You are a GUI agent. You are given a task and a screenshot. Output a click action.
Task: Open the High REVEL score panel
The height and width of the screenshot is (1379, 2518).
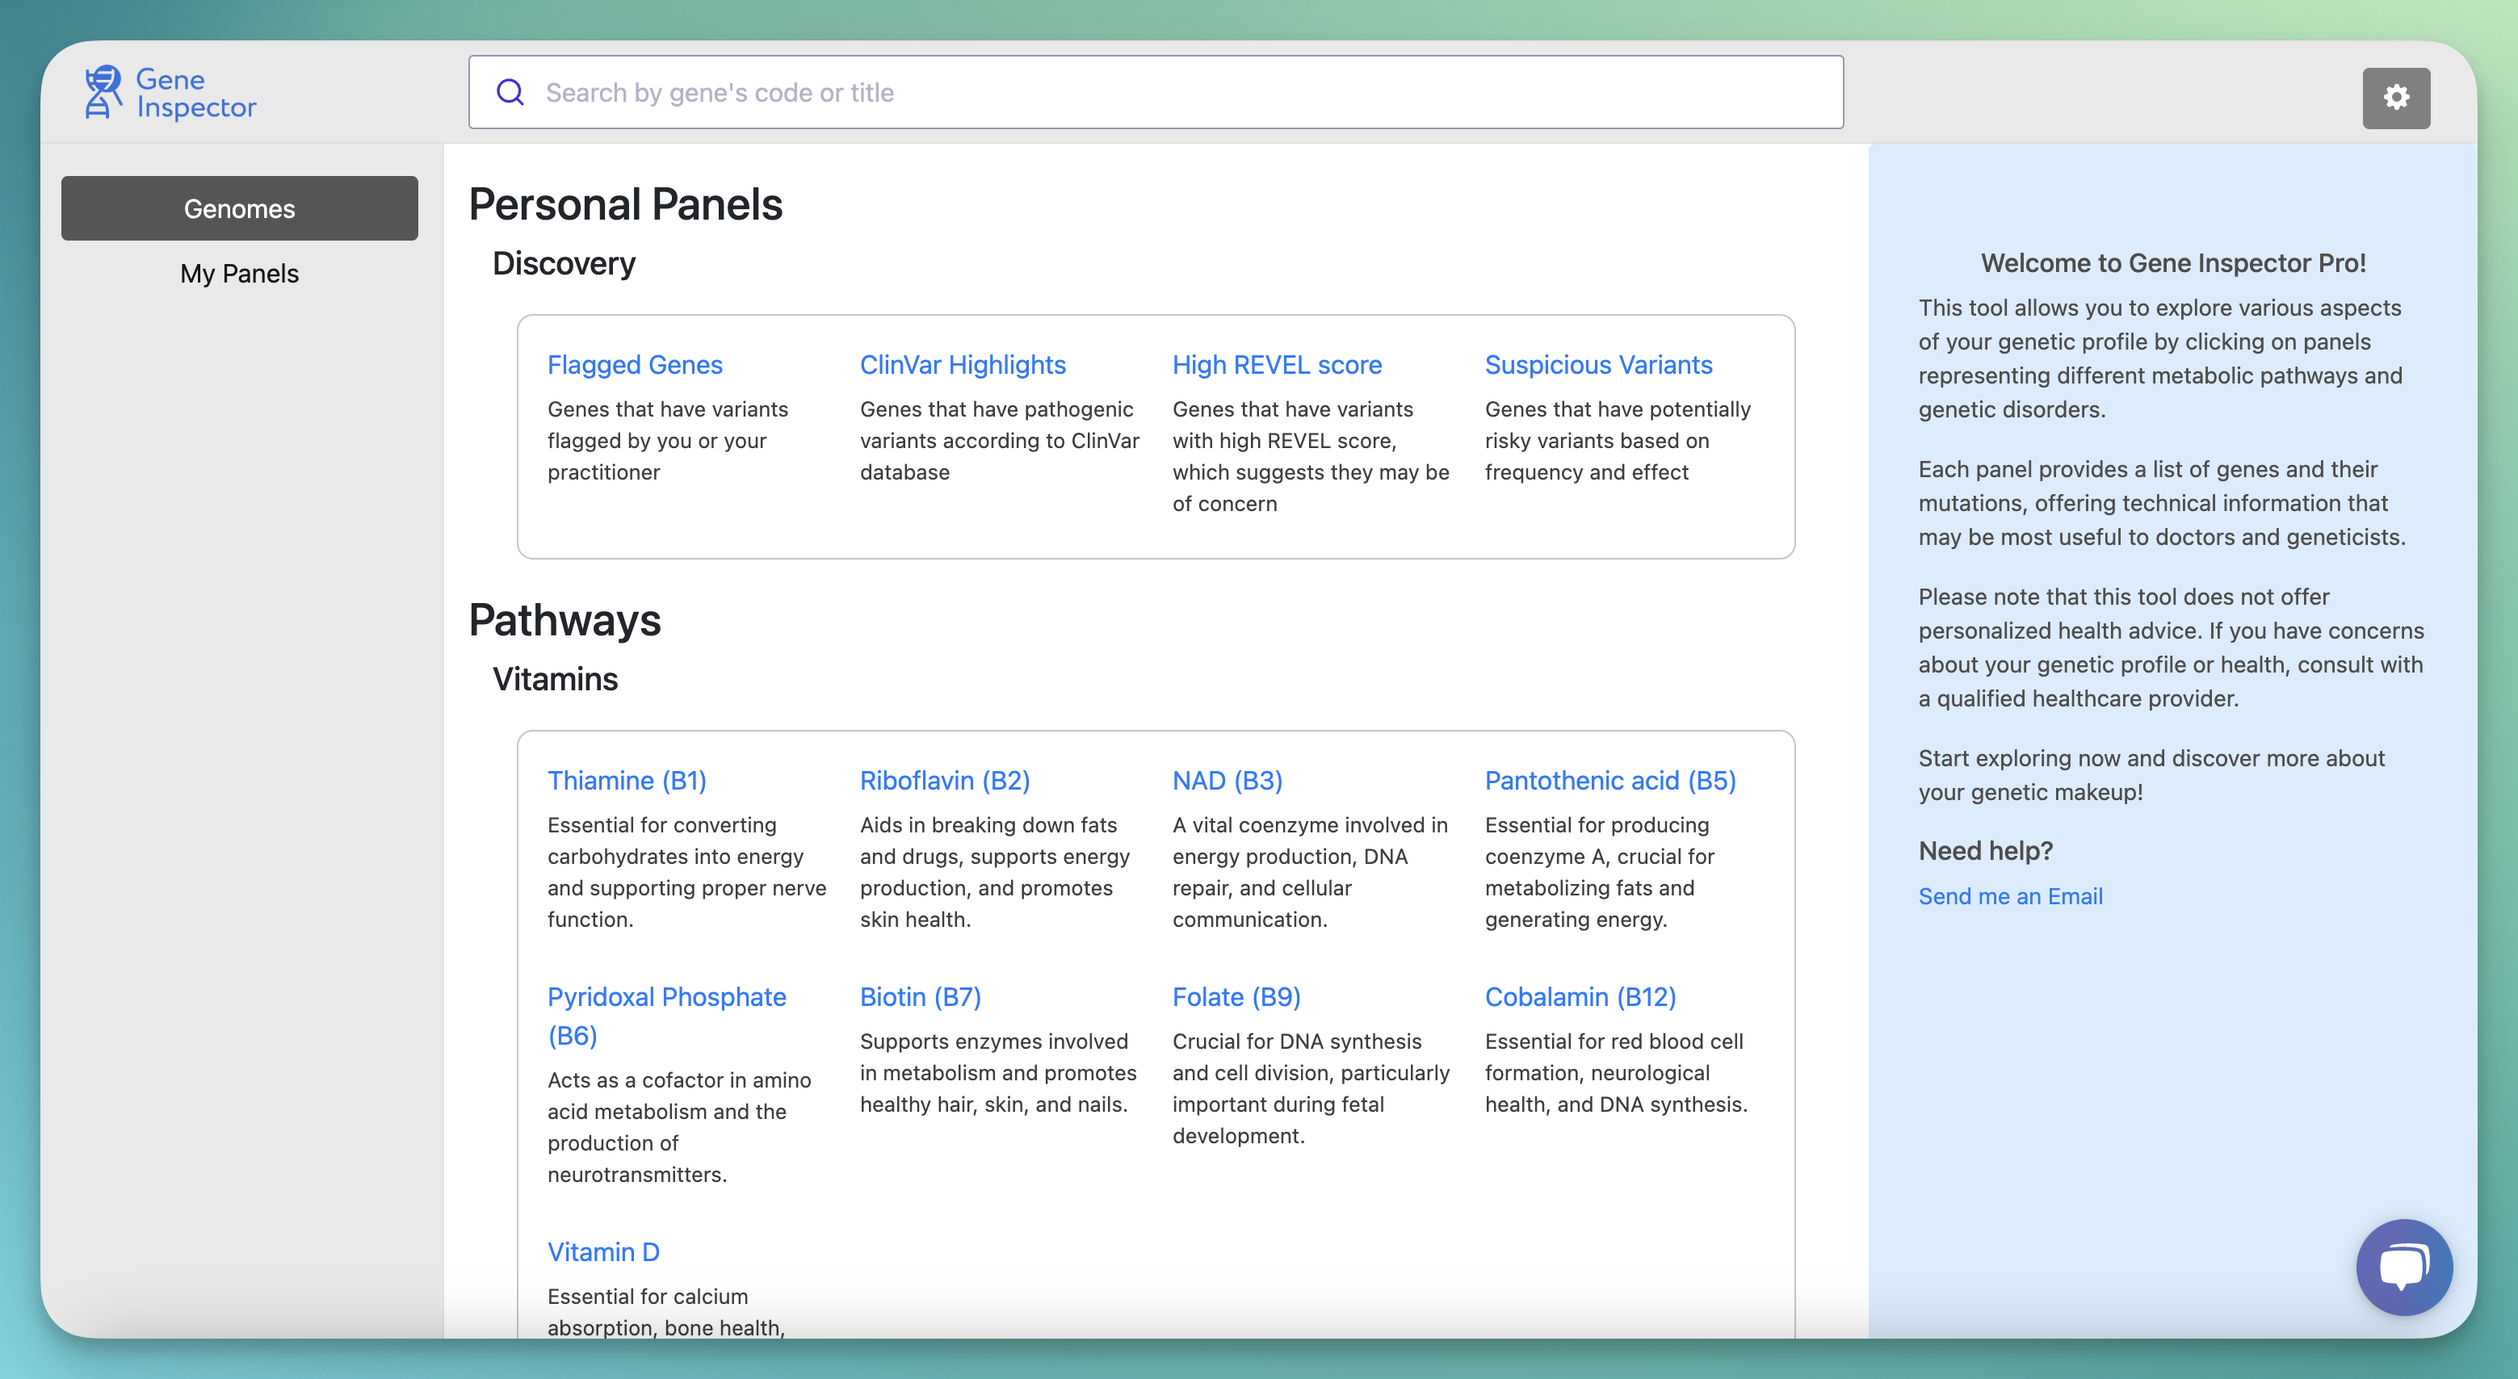tap(1277, 365)
